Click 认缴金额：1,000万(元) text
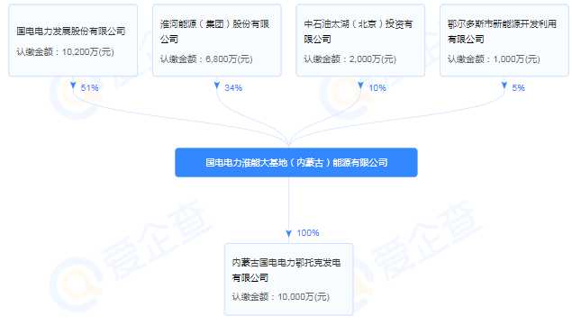The width and height of the screenshot is (572, 334). 494,59
